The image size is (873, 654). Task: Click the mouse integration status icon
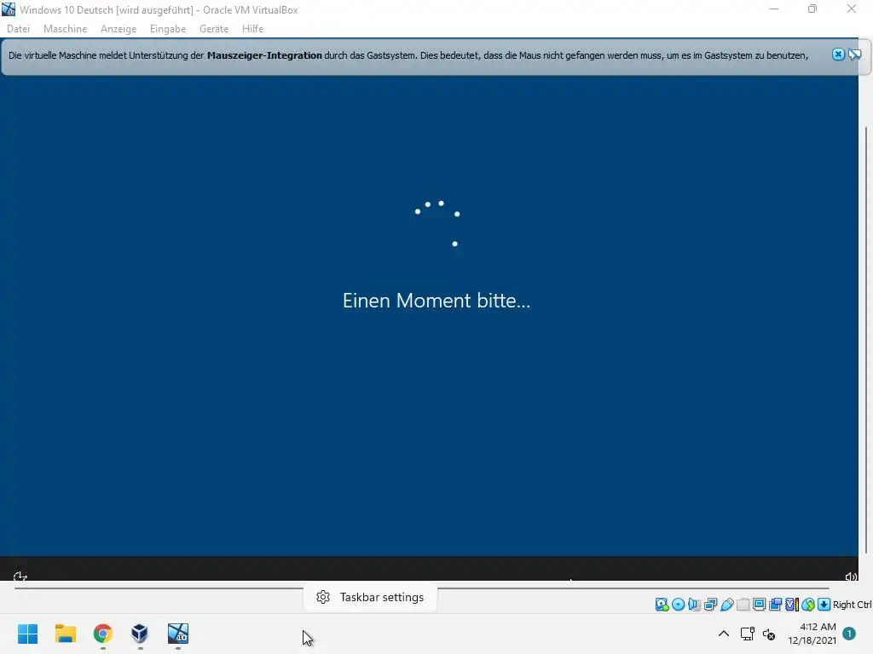(x=808, y=605)
